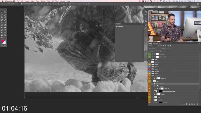Select the Zoom tool
Viewport: 201px width, 113px height.
point(5,35)
